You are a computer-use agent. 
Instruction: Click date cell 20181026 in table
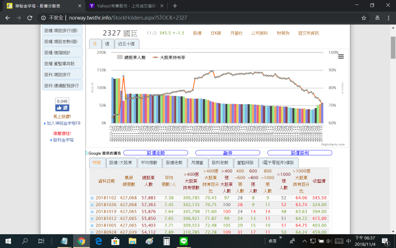pyautogui.click(x=106, y=204)
